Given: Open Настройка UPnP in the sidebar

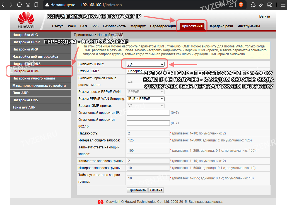Looking at the screenshot, I should pyautogui.click(x=40, y=42).
